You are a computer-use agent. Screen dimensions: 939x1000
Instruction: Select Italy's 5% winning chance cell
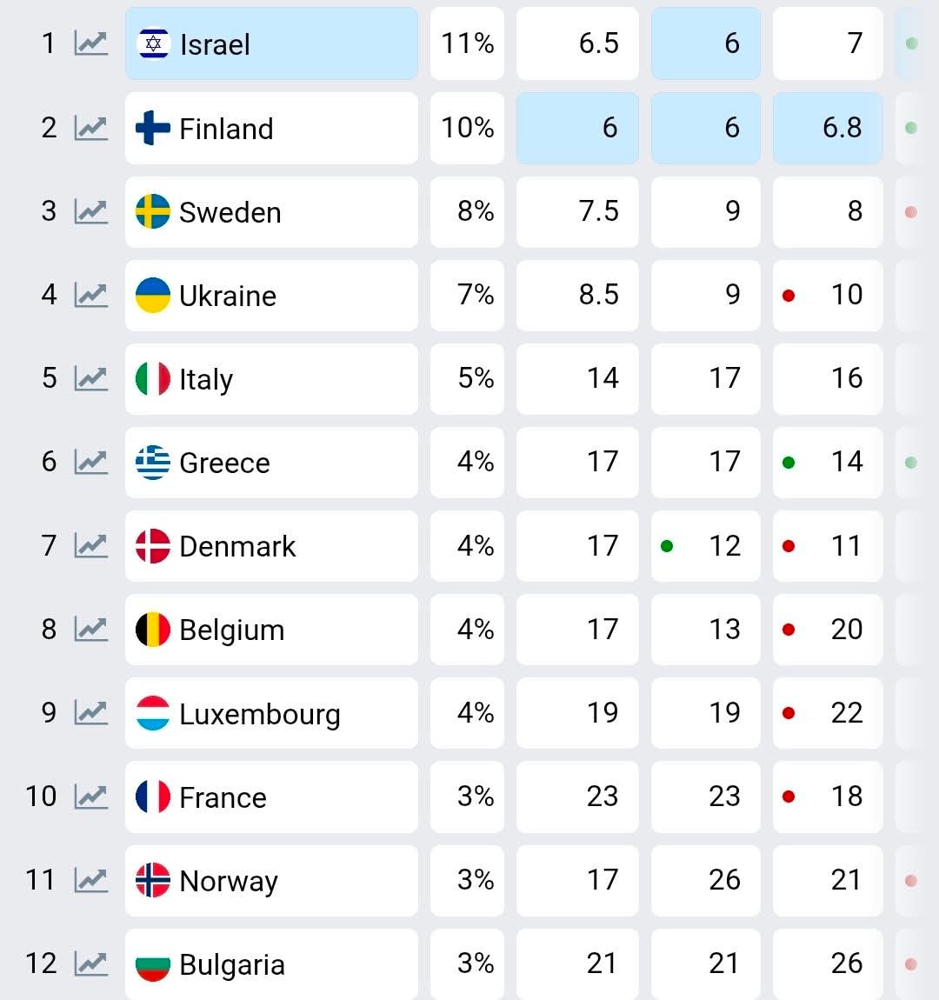467,378
